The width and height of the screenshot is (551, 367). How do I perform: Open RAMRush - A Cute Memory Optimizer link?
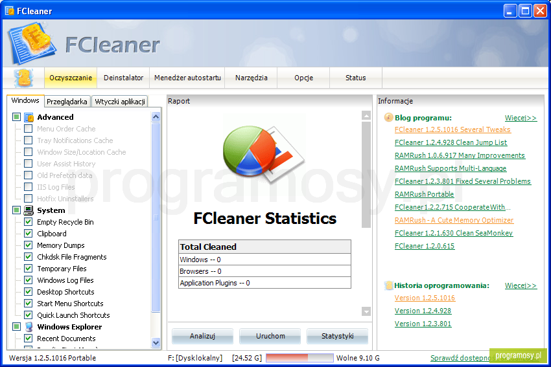[x=454, y=220]
